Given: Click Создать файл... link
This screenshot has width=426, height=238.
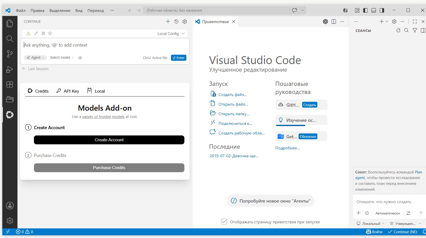Looking at the screenshot, I should point(233,94).
